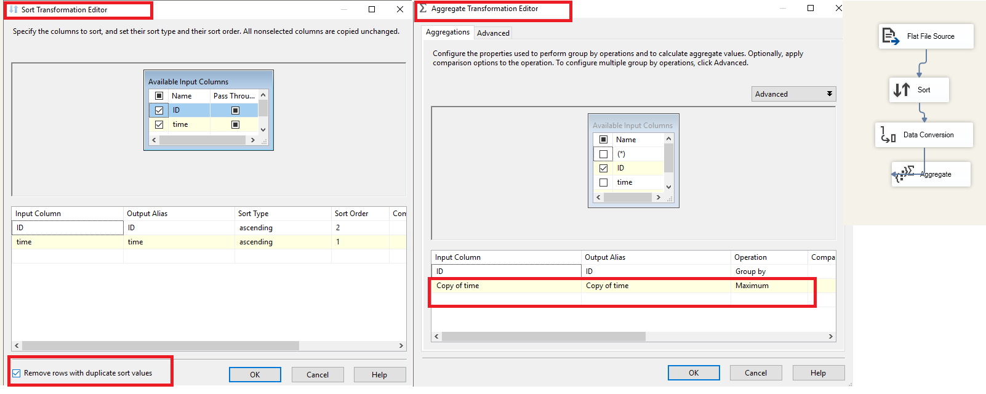The height and width of the screenshot is (394, 986).
Task: Switch to the Advanced tab
Action: pyautogui.click(x=493, y=33)
